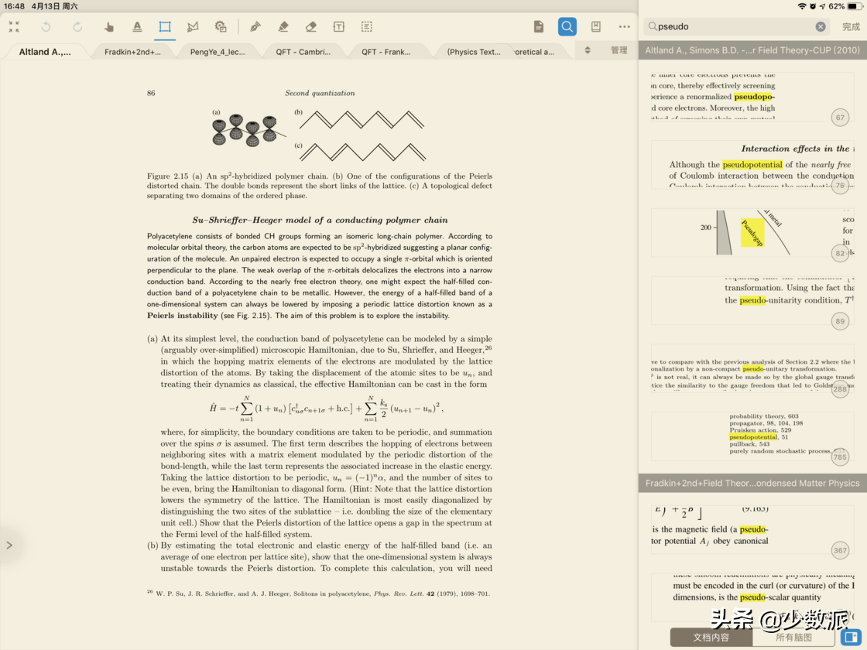Select the lasso freeform excerpt tool

[x=193, y=26]
